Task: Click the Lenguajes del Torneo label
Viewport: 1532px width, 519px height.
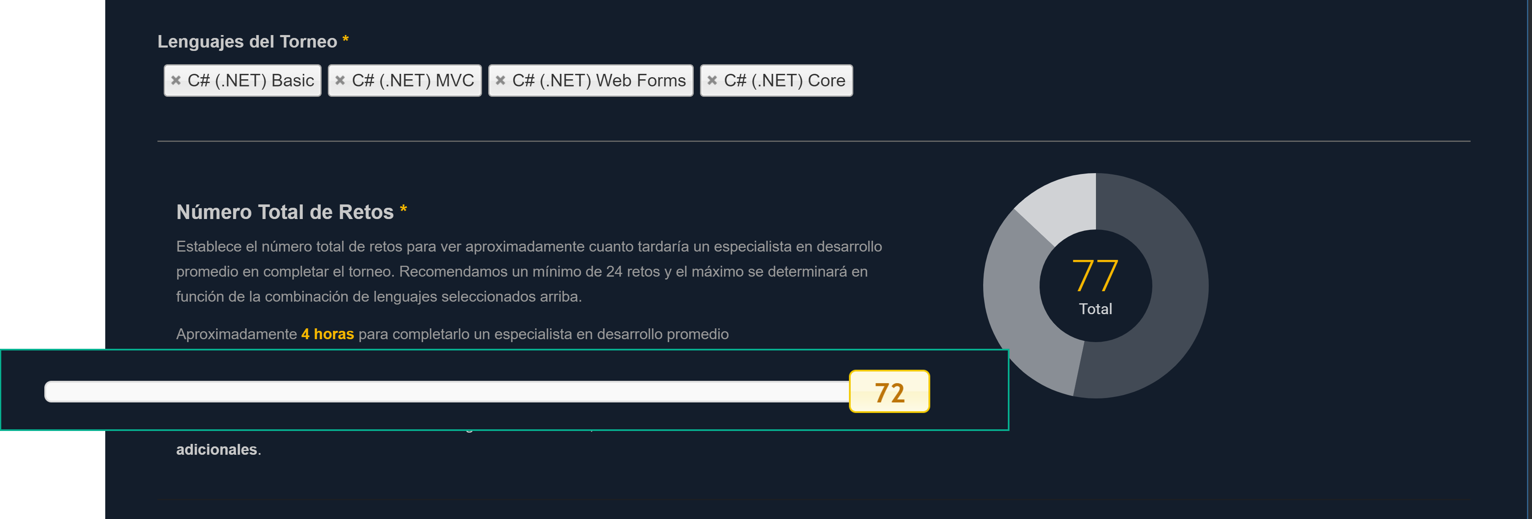Action: [x=247, y=42]
